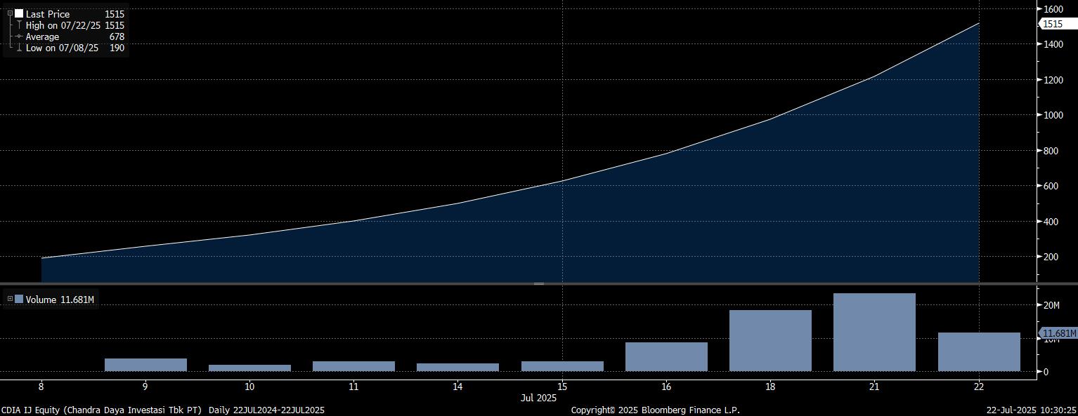
Task: Click the July 18 volume bar
Action: coord(770,340)
